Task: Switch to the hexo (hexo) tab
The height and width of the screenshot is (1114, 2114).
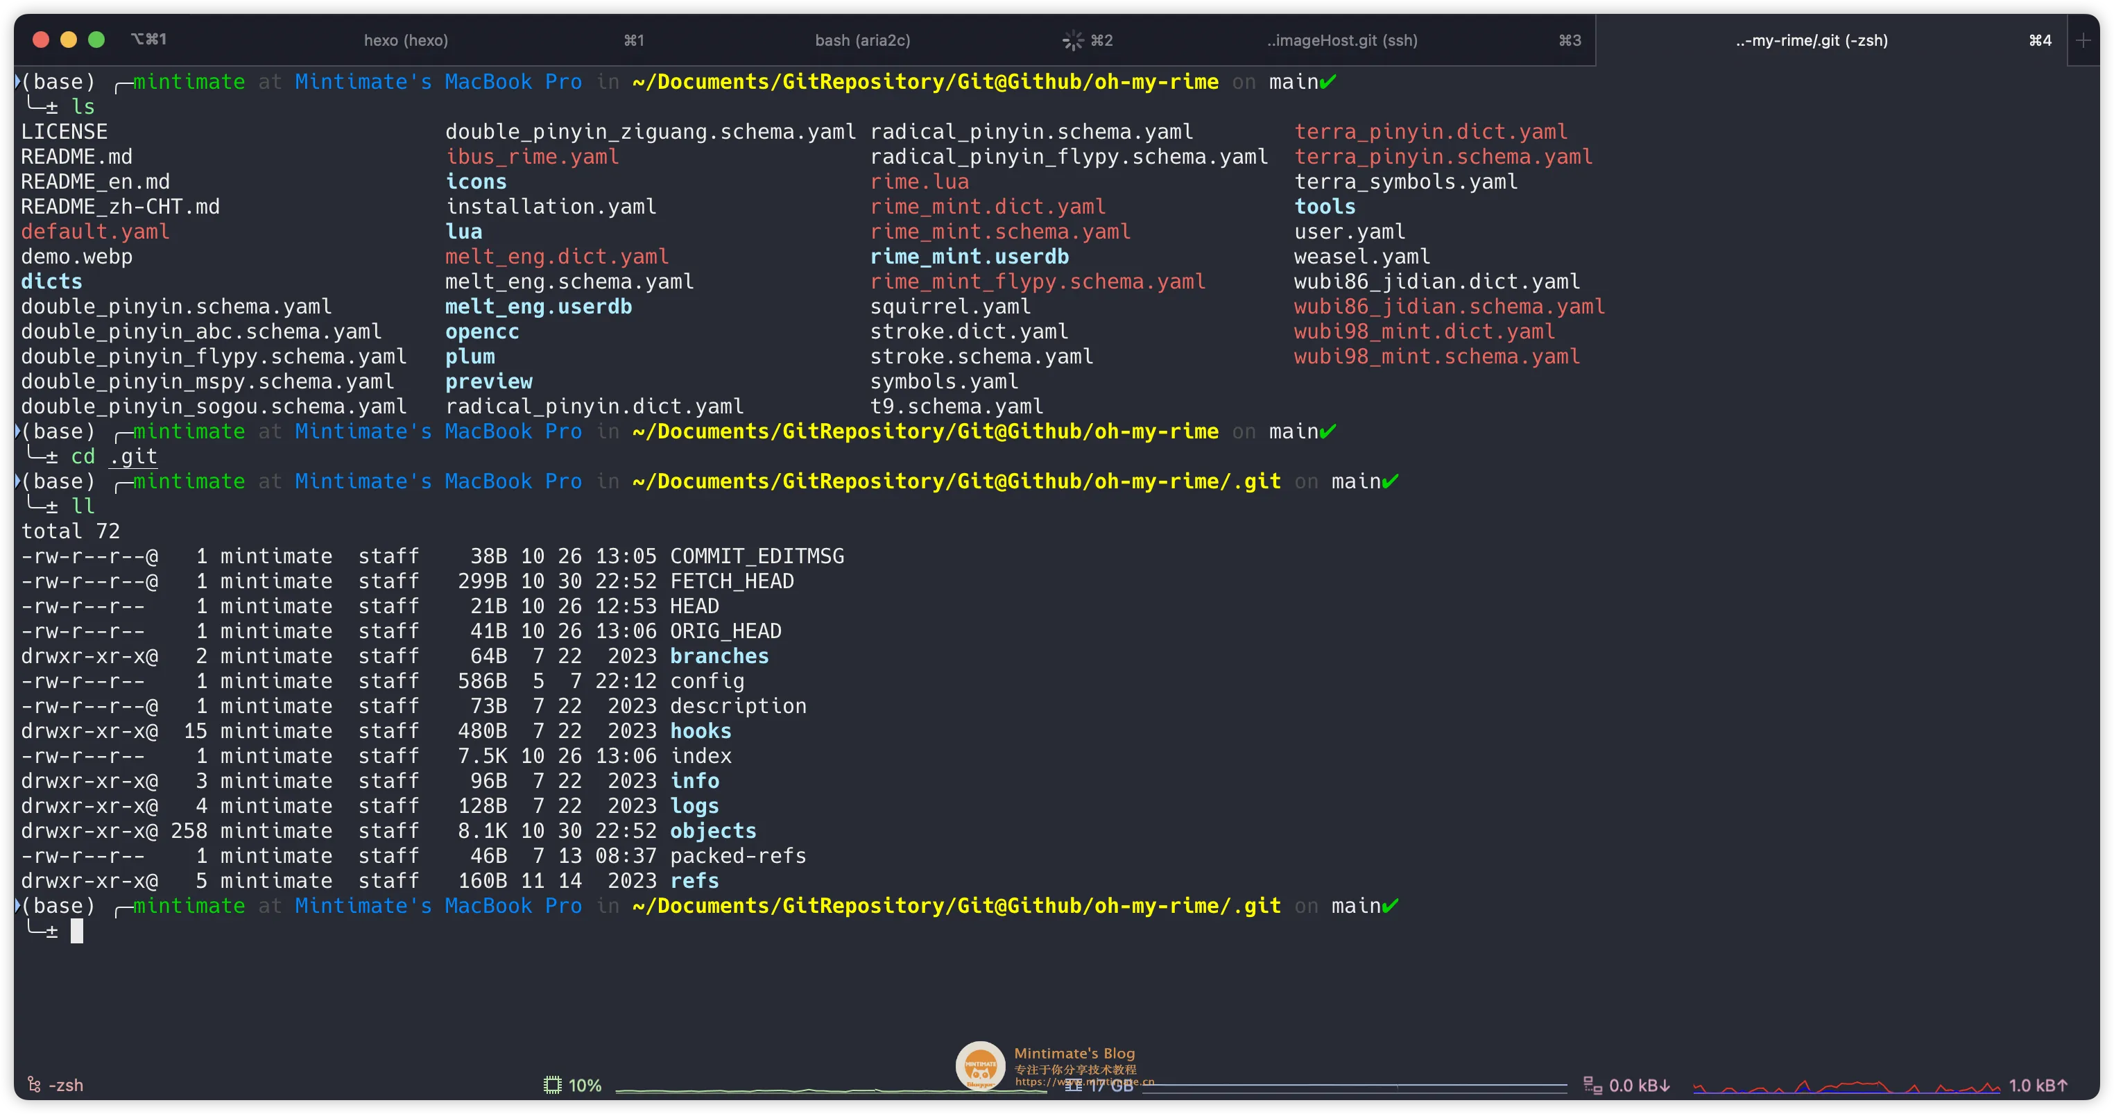Action: pyautogui.click(x=406, y=40)
